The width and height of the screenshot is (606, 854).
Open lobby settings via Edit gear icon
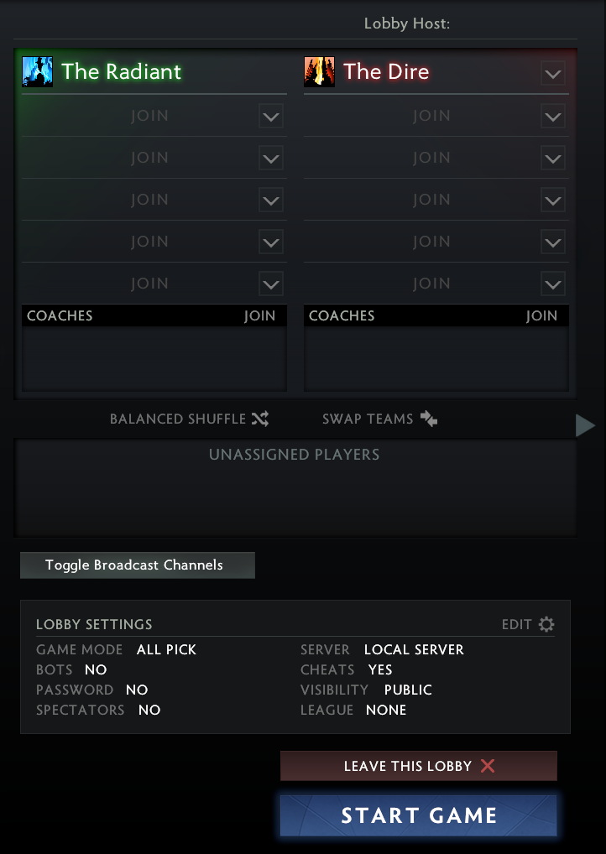[x=546, y=624]
